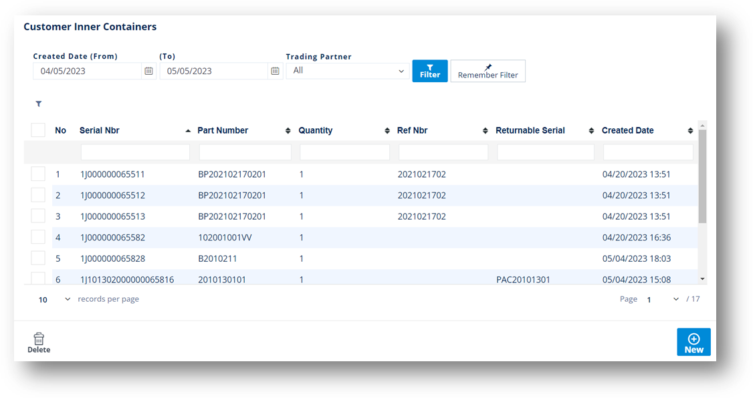Check the select-all header checkbox
The image size is (753, 398).
tap(38, 130)
